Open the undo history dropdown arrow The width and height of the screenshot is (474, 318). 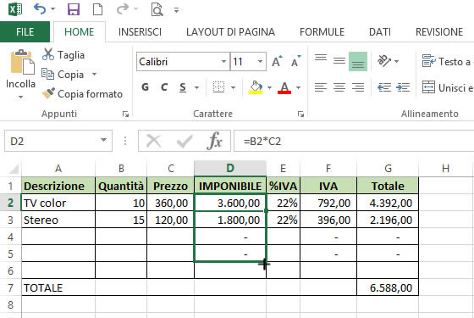(x=52, y=9)
